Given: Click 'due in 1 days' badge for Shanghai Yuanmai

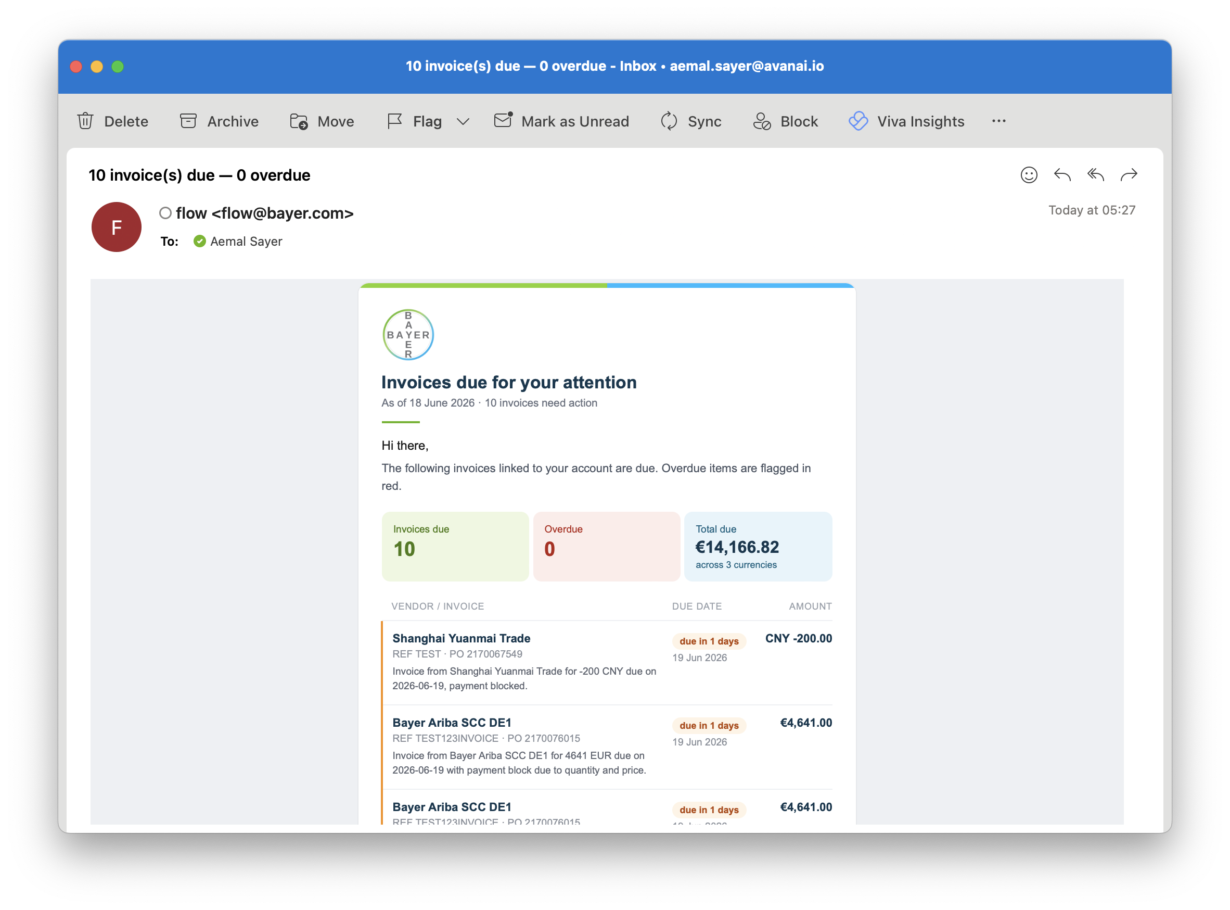Looking at the screenshot, I should coord(709,641).
